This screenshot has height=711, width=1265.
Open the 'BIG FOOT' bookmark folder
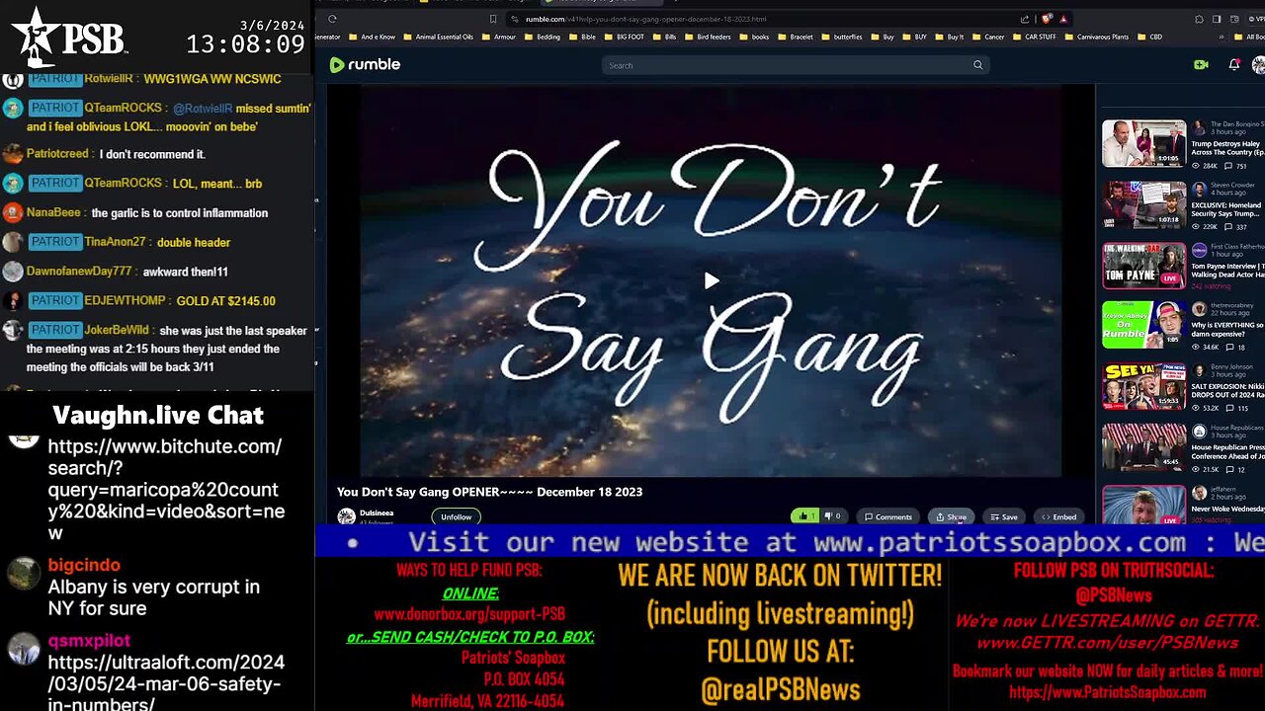pyautogui.click(x=624, y=37)
